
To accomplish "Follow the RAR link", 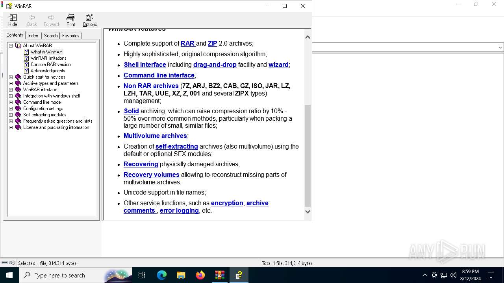I will pyautogui.click(x=187, y=43).
